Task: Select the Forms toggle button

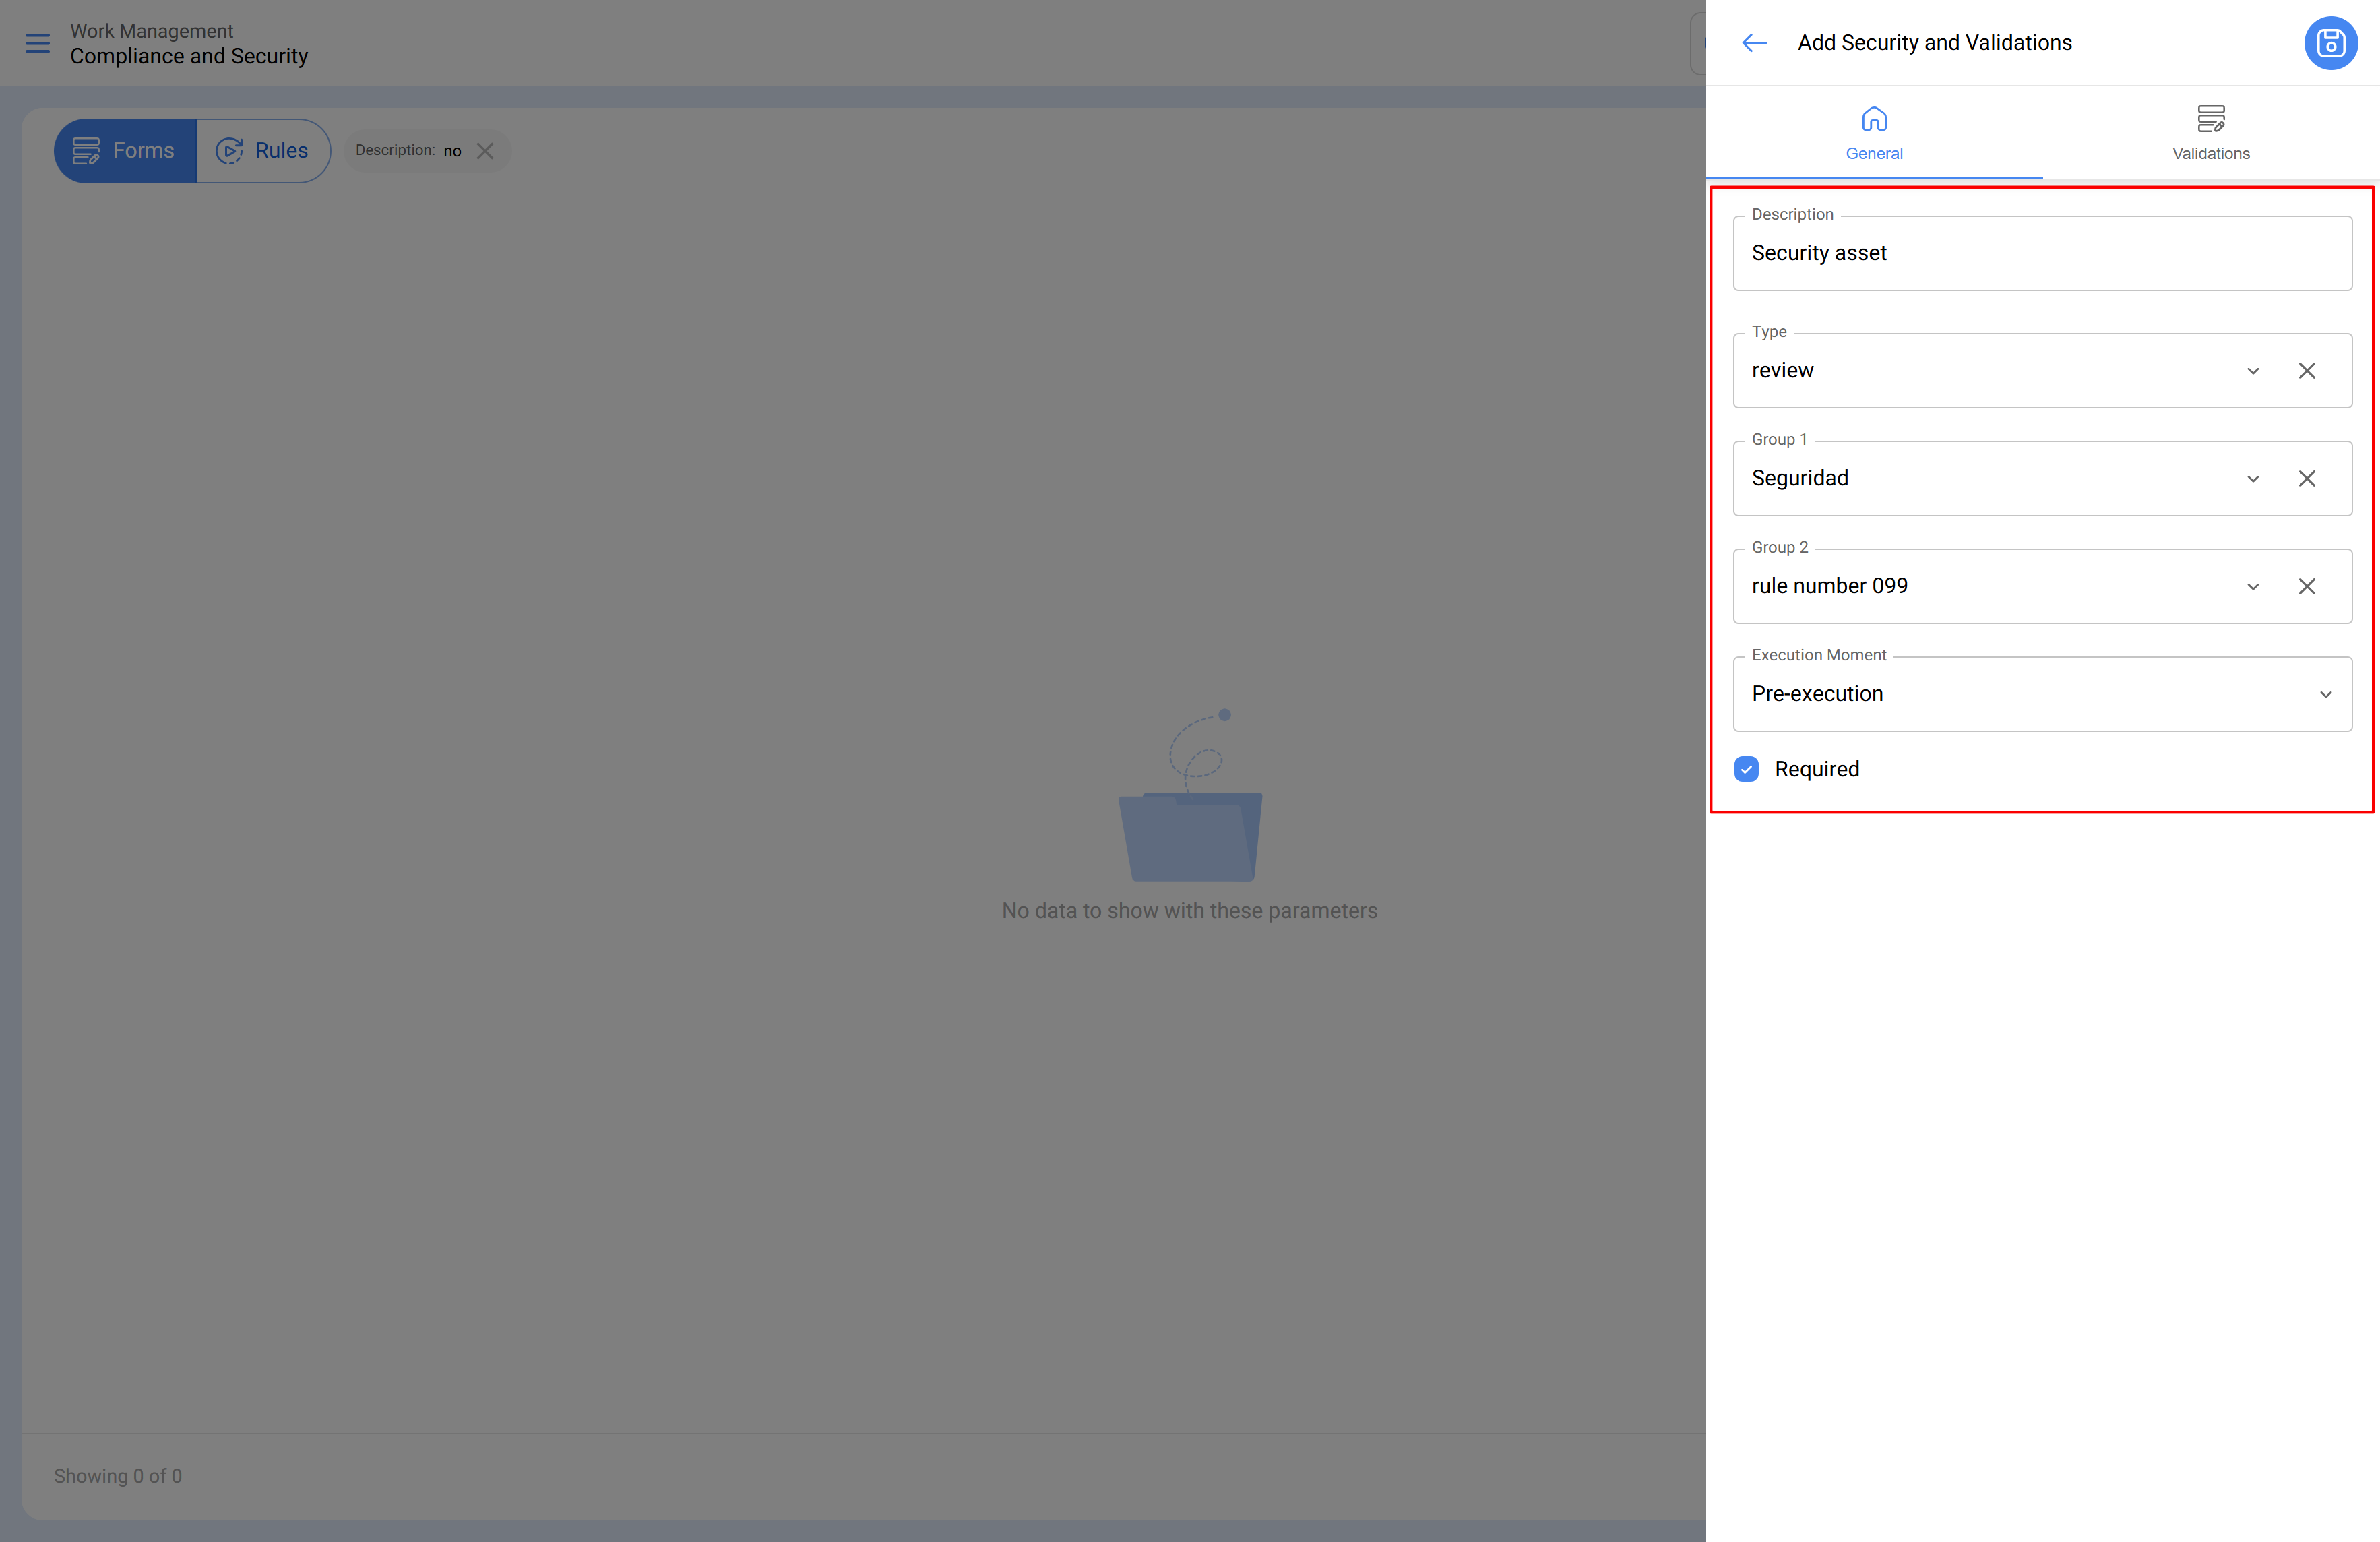Action: click(x=125, y=151)
